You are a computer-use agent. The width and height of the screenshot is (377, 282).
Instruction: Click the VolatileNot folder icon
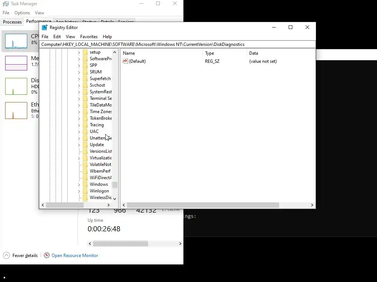pyautogui.click(x=85, y=164)
